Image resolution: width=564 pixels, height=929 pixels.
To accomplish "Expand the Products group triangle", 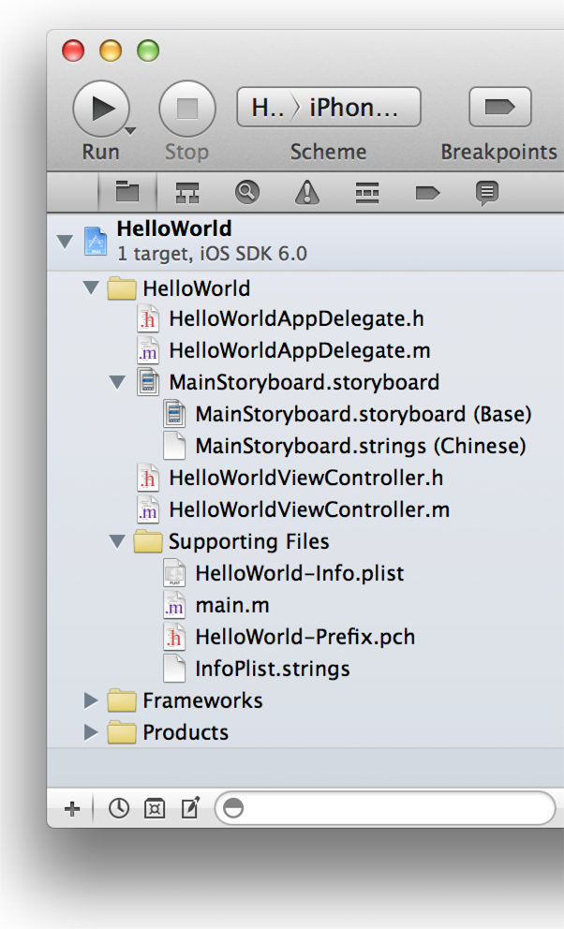I will tap(91, 732).
